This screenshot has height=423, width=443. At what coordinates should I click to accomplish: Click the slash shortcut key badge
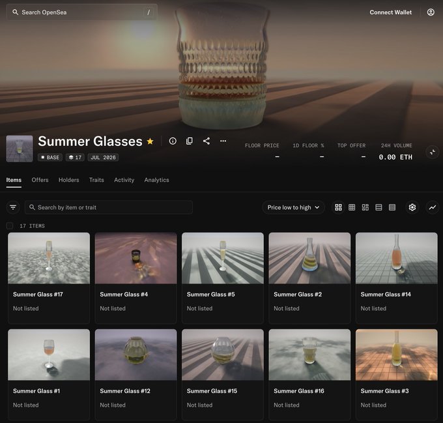coord(149,12)
